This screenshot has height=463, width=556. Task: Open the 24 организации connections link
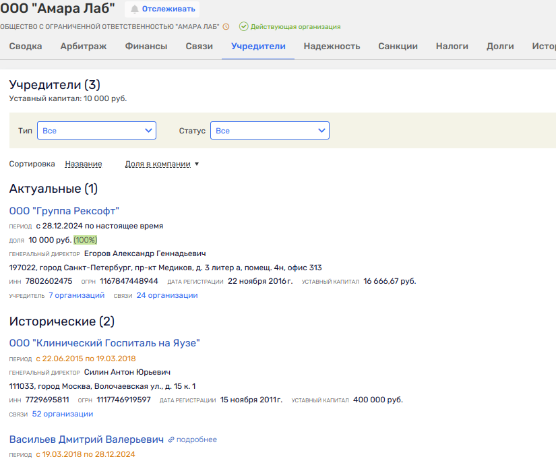click(x=167, y=295)
